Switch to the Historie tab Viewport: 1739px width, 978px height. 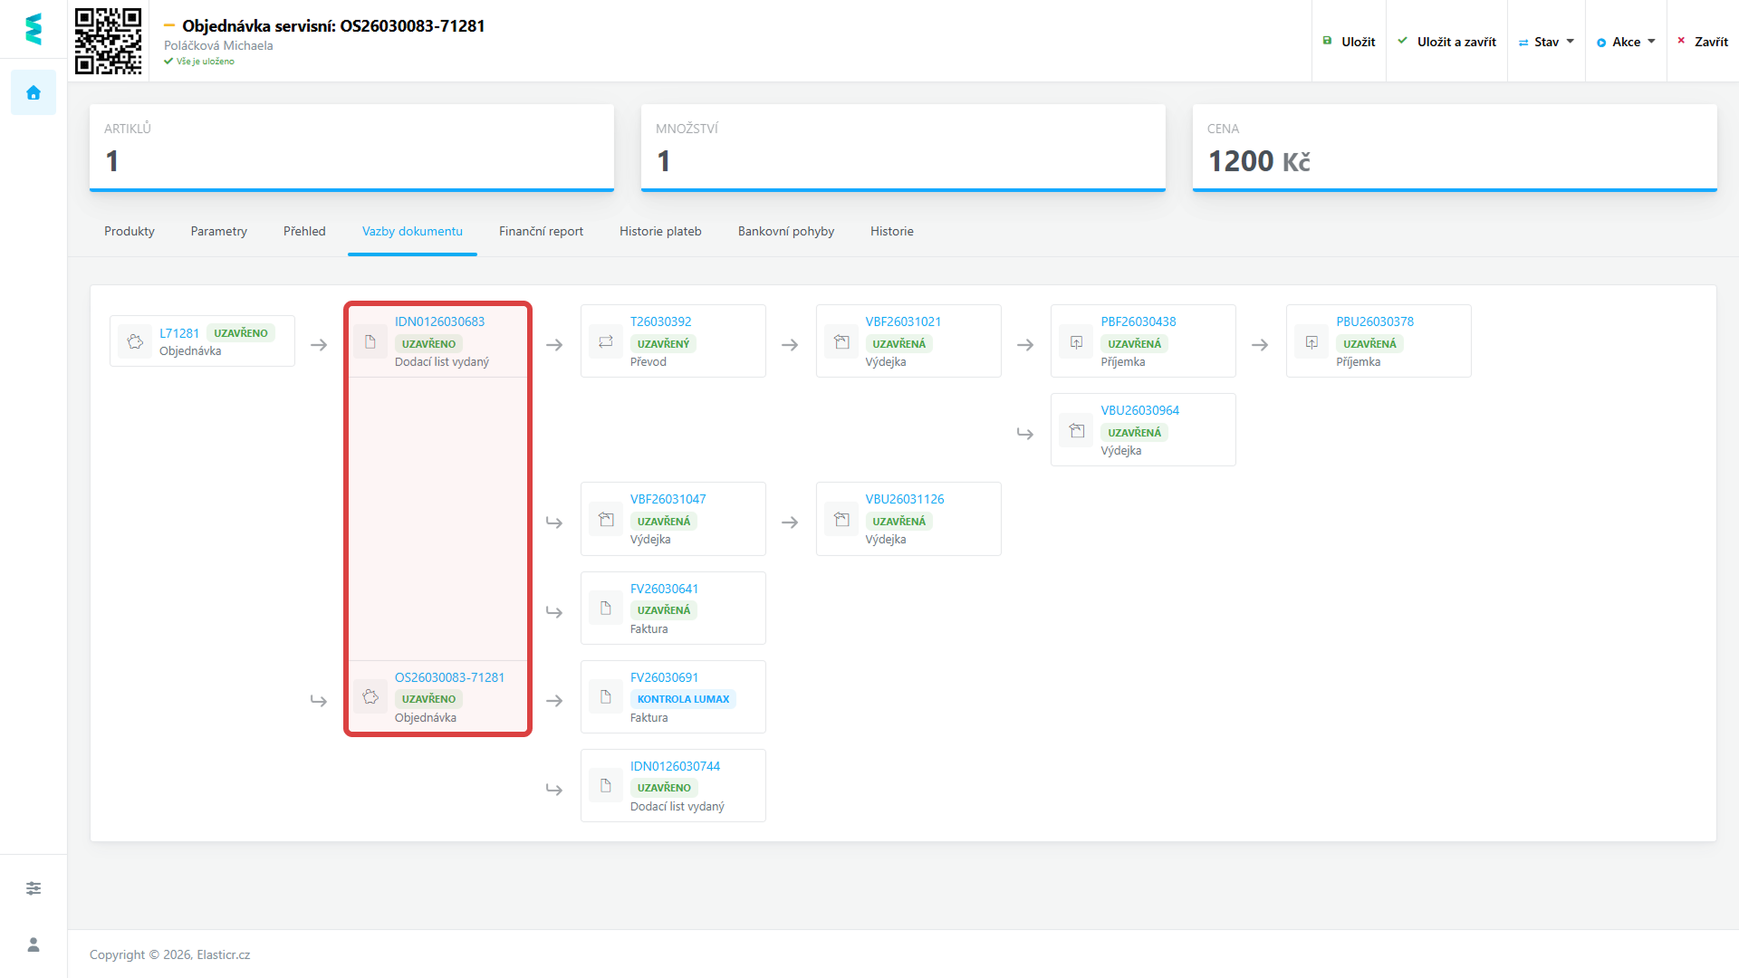(x=892, y=231)
